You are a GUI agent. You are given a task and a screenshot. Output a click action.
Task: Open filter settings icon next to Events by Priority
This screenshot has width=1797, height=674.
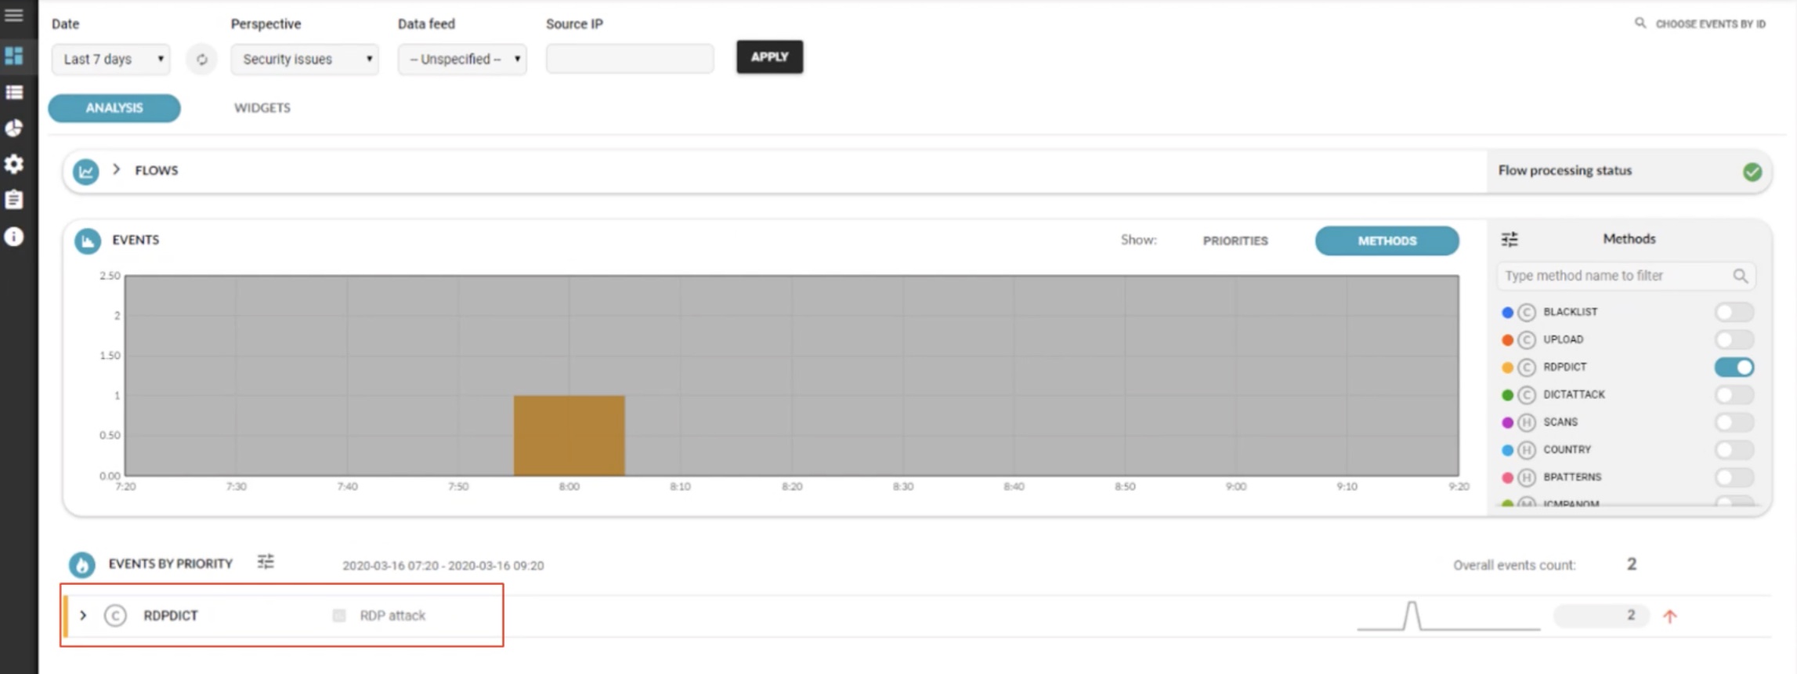click(x=266, y=562)
